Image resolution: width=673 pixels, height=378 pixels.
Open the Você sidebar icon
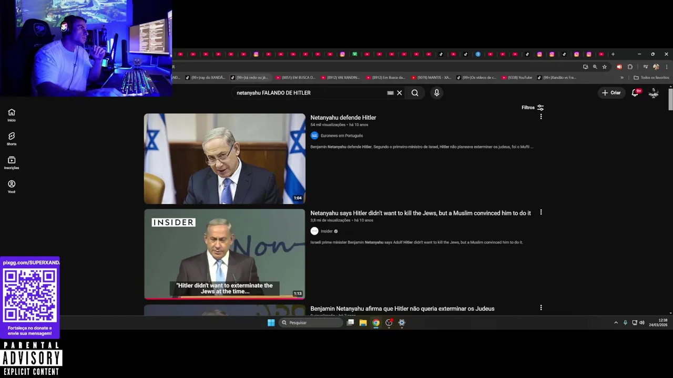coord(12,187)
